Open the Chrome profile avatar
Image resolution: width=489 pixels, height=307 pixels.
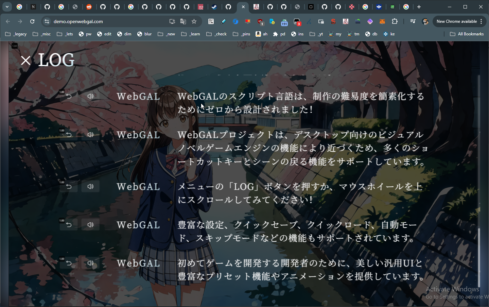[425, 21]
